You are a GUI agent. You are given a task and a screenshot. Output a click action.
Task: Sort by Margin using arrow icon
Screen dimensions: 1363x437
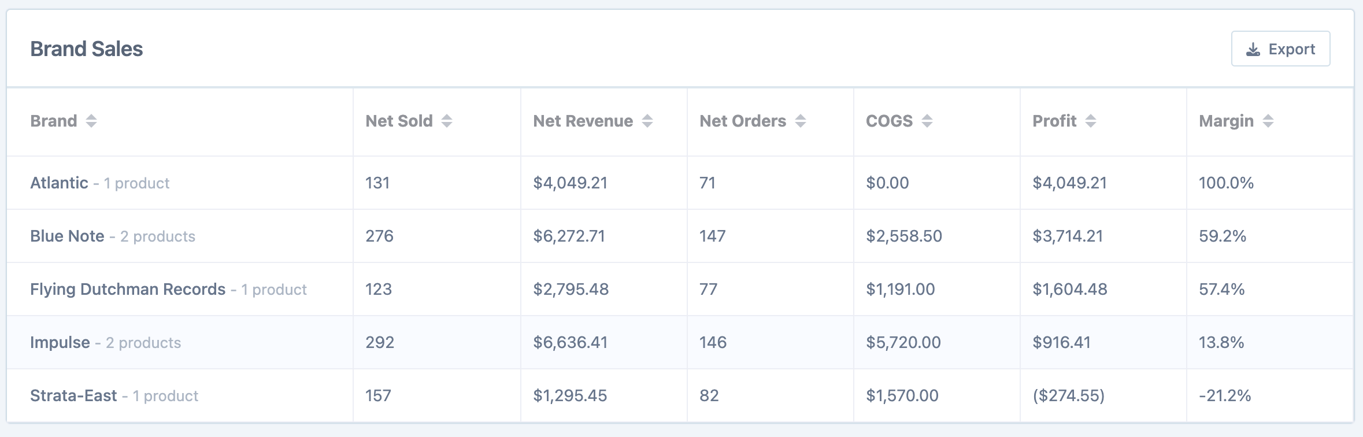coord(1268,121)
